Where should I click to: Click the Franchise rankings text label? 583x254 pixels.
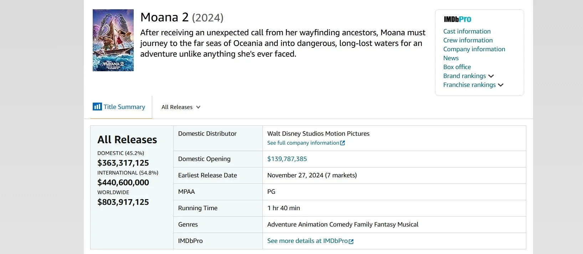coord(469,85)
